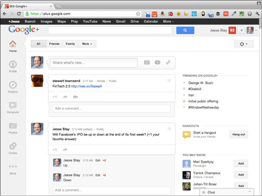Screen dimensions: 262x196
Task: Click the add video icon in share box
Action: point(157,62)
